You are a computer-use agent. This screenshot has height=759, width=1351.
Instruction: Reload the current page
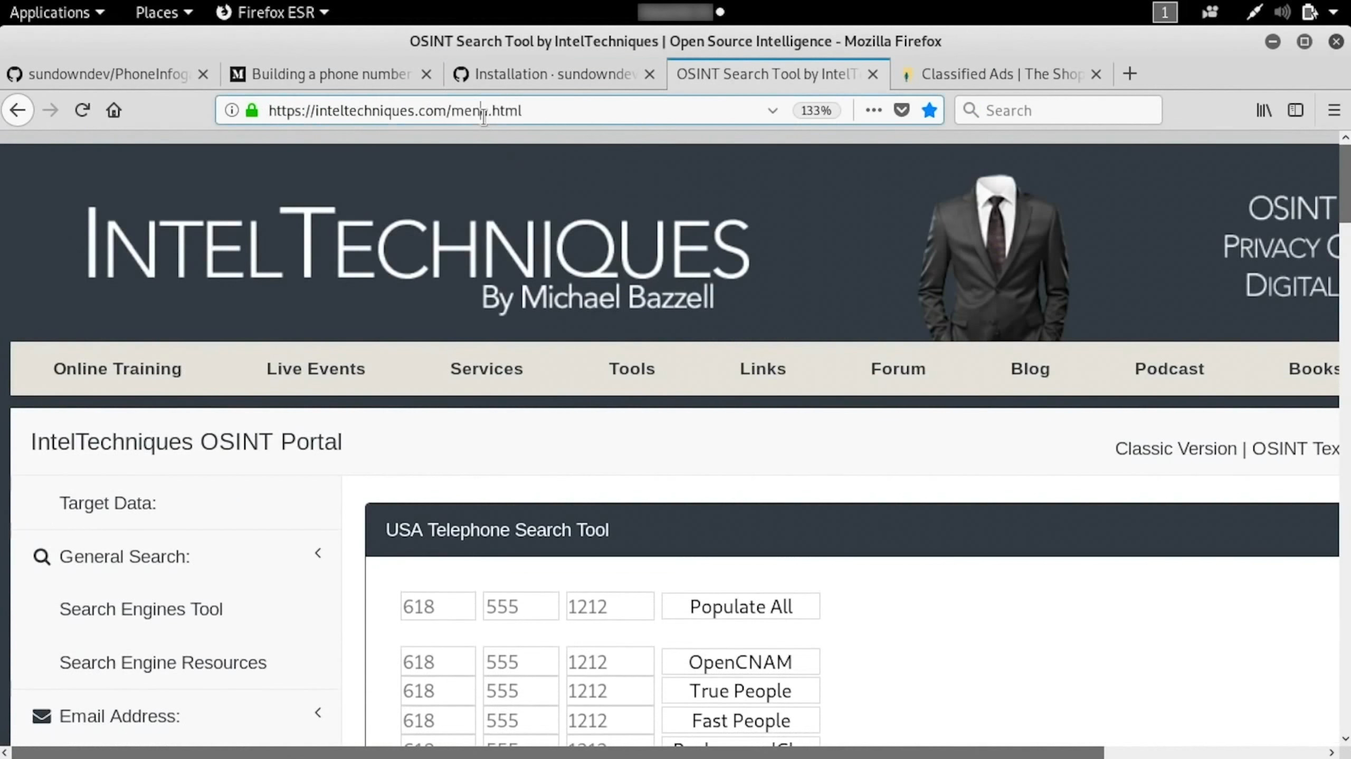tap(82, 110)
